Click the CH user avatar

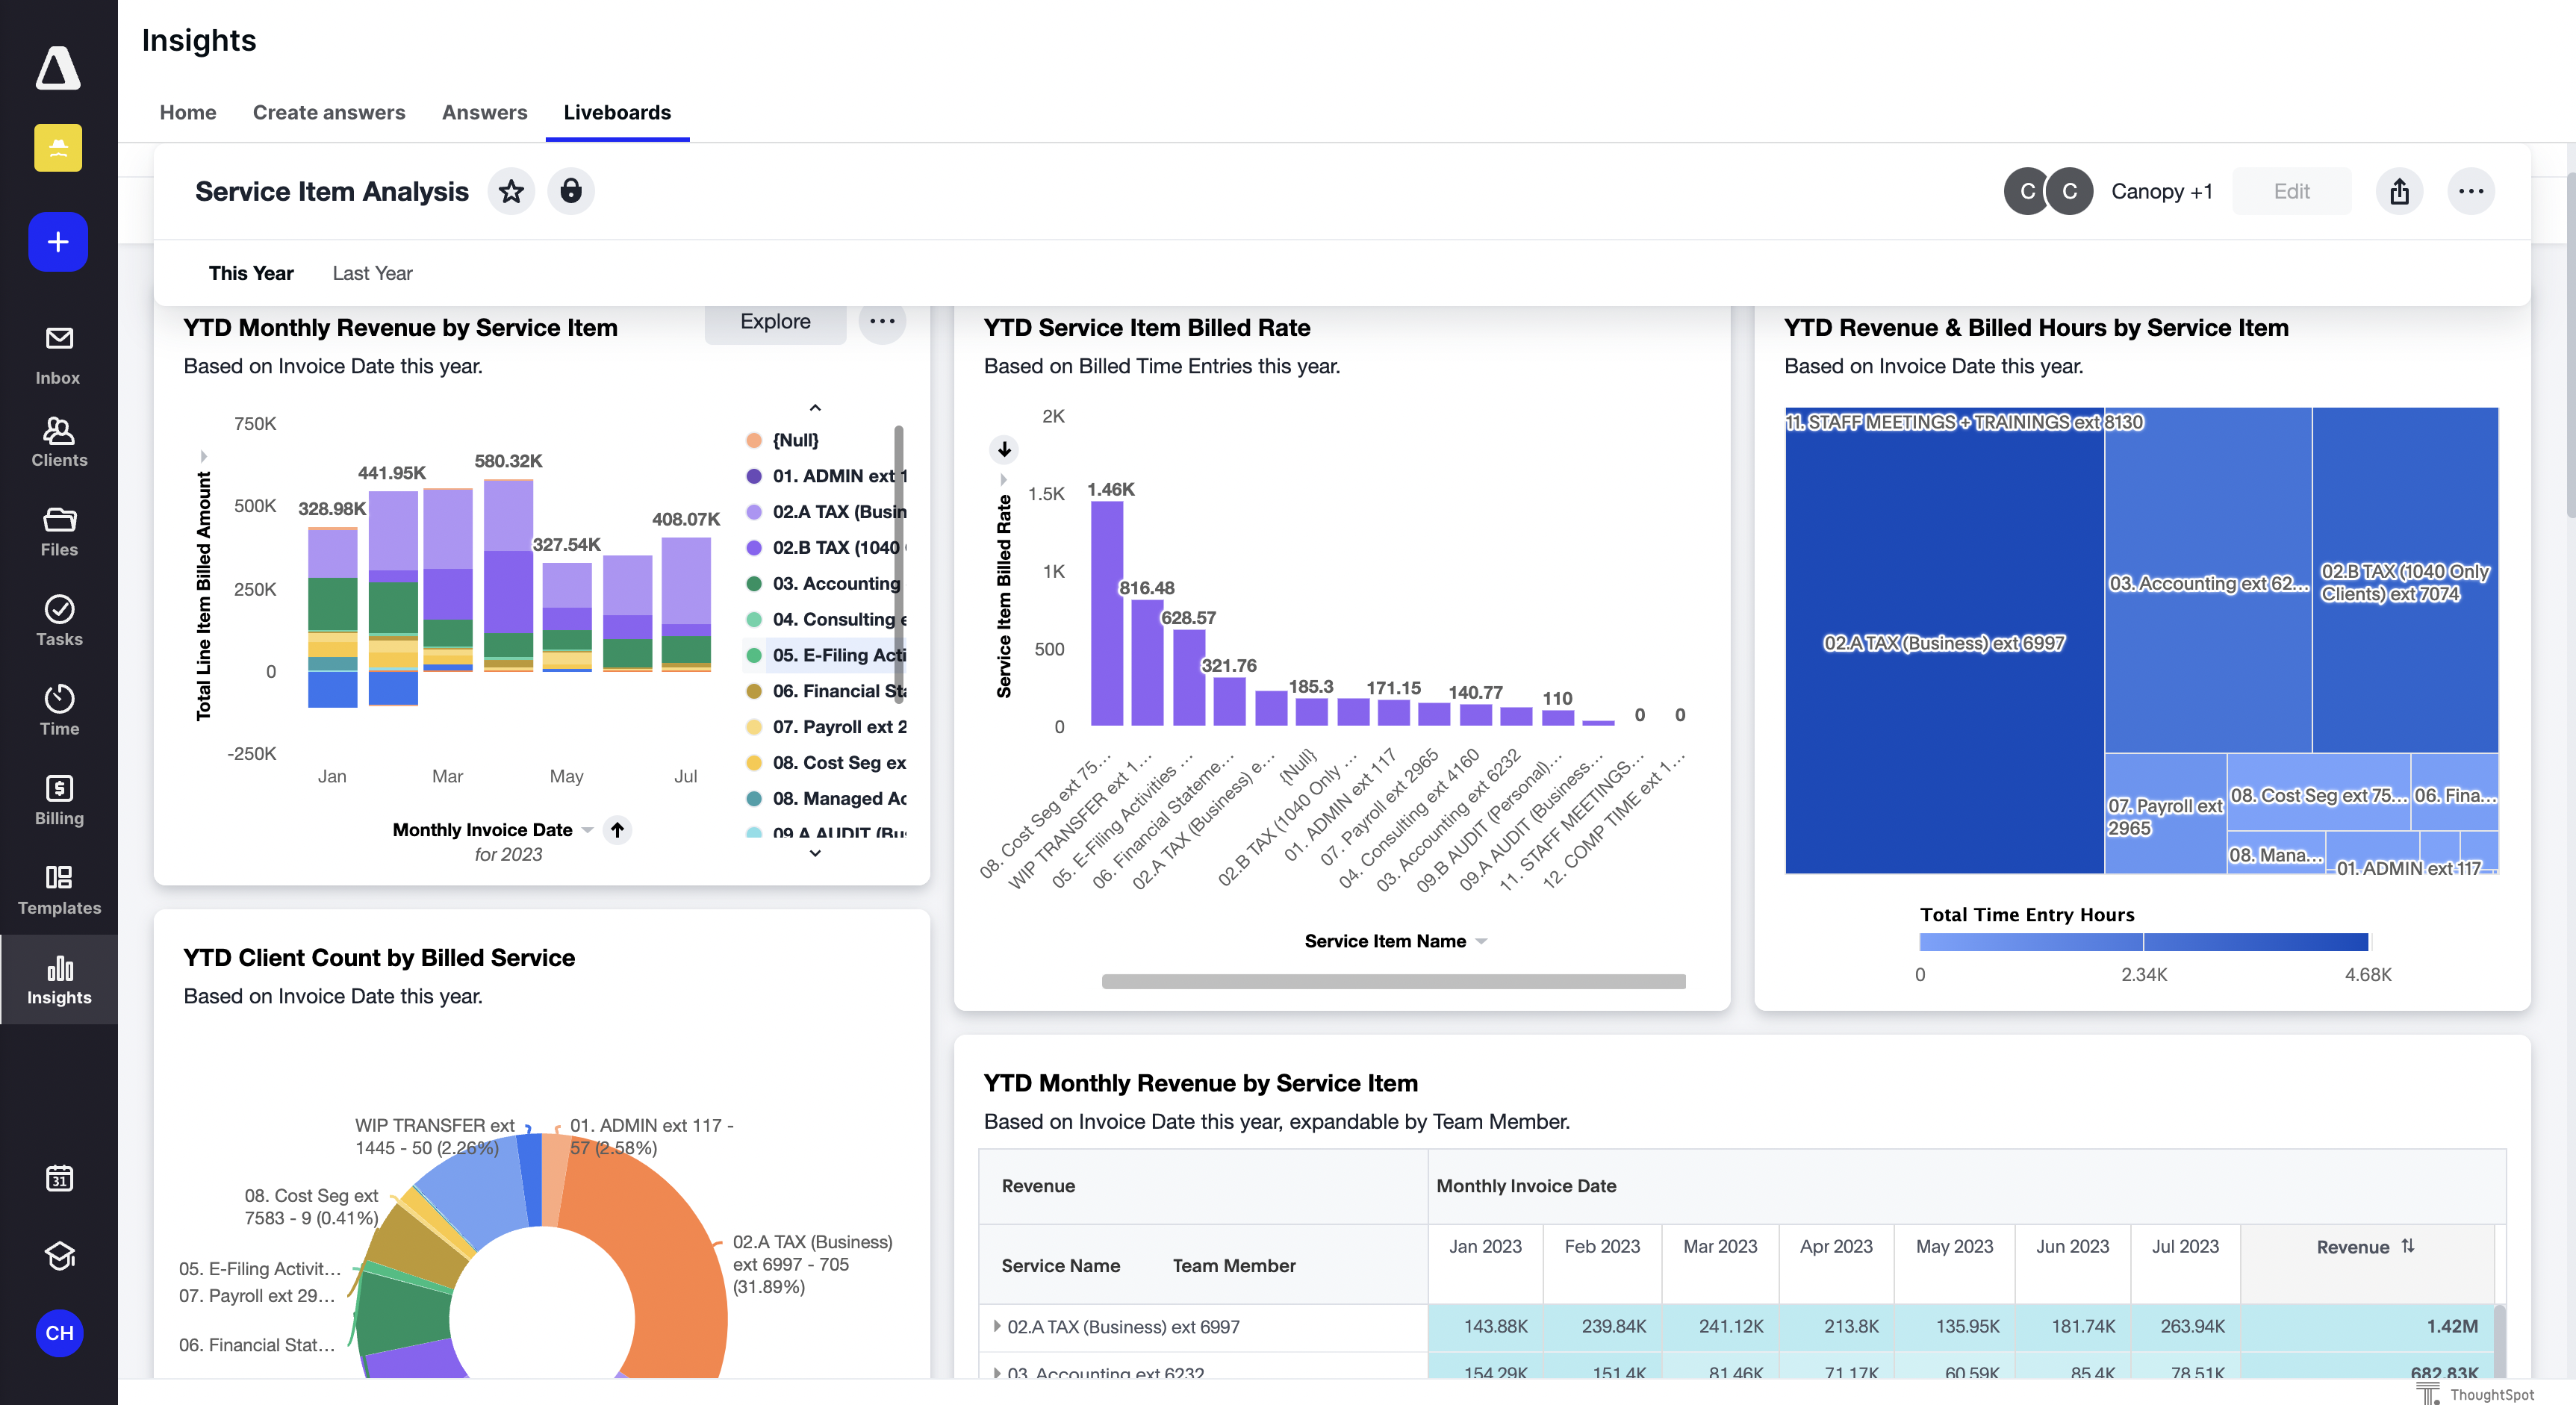[58, 1333]
